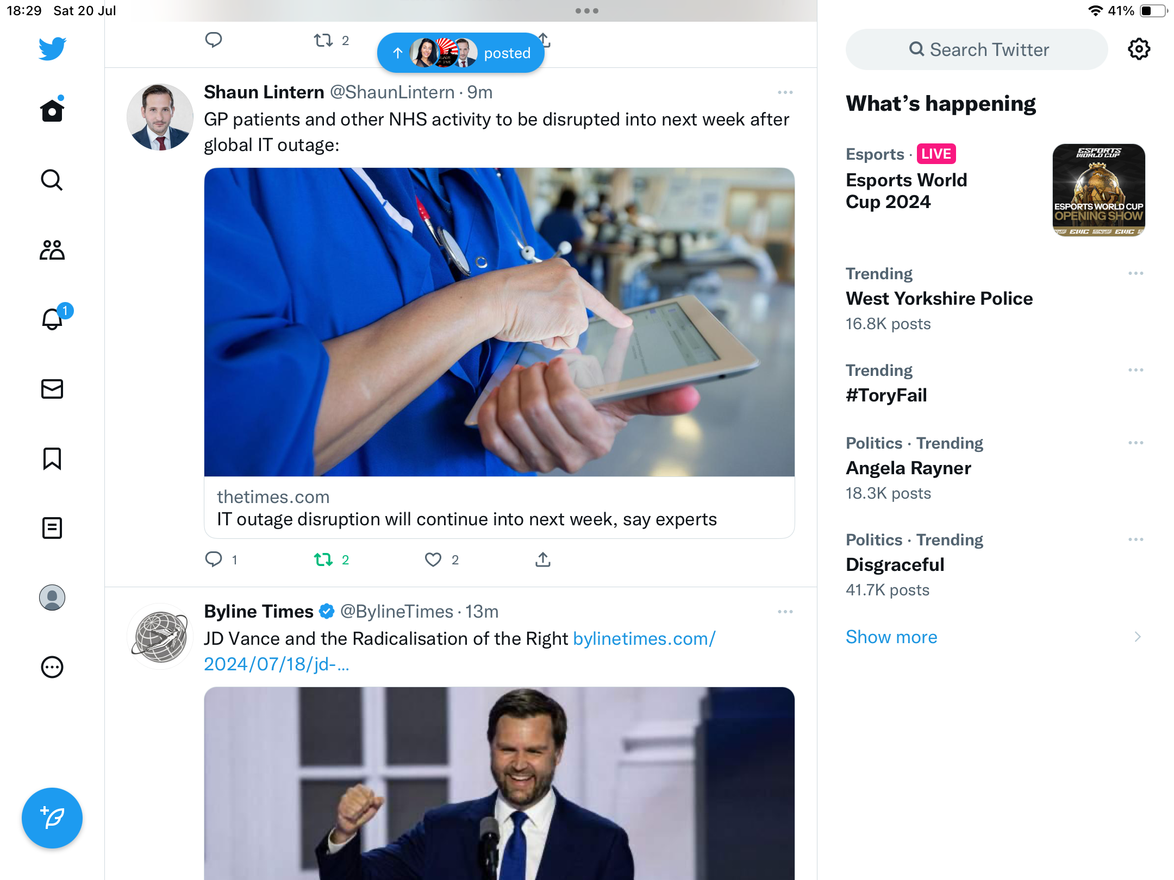Like Shaun Lintern's NHS outage post
The image size is (1174, 880).
point(433,560)
